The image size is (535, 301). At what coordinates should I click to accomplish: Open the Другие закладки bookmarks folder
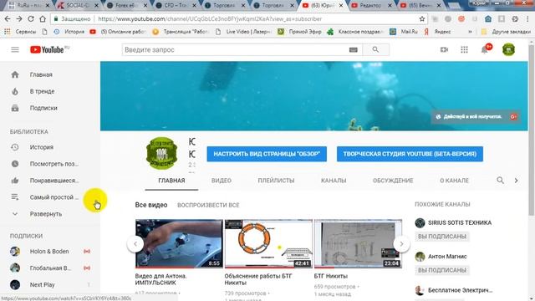(x=506, y=32)
